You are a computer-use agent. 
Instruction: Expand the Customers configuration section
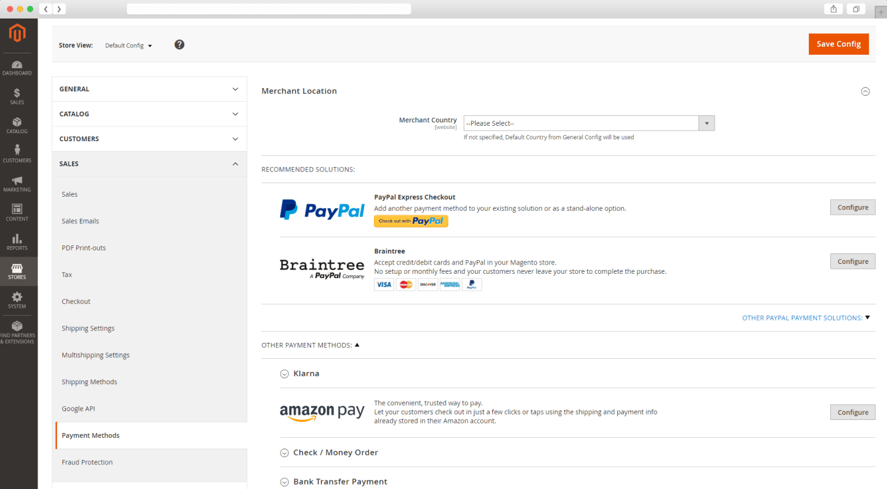pos(150,139)
